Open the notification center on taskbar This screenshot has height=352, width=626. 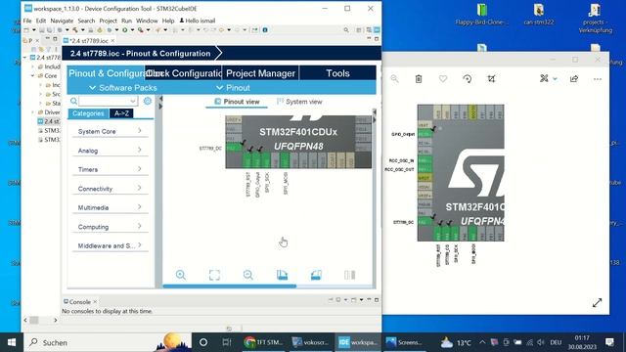tap(609, 342)
